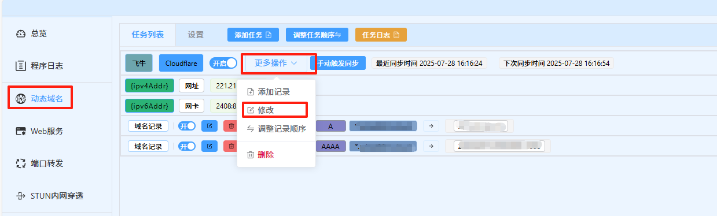Click the 程序日志 log icon
This screenshot has height=216, width=717.
pyautogui.click(x=21, y=66)
